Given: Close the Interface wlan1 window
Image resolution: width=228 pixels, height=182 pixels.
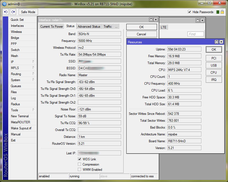Looking at the screenshot, I should point(156,20).
